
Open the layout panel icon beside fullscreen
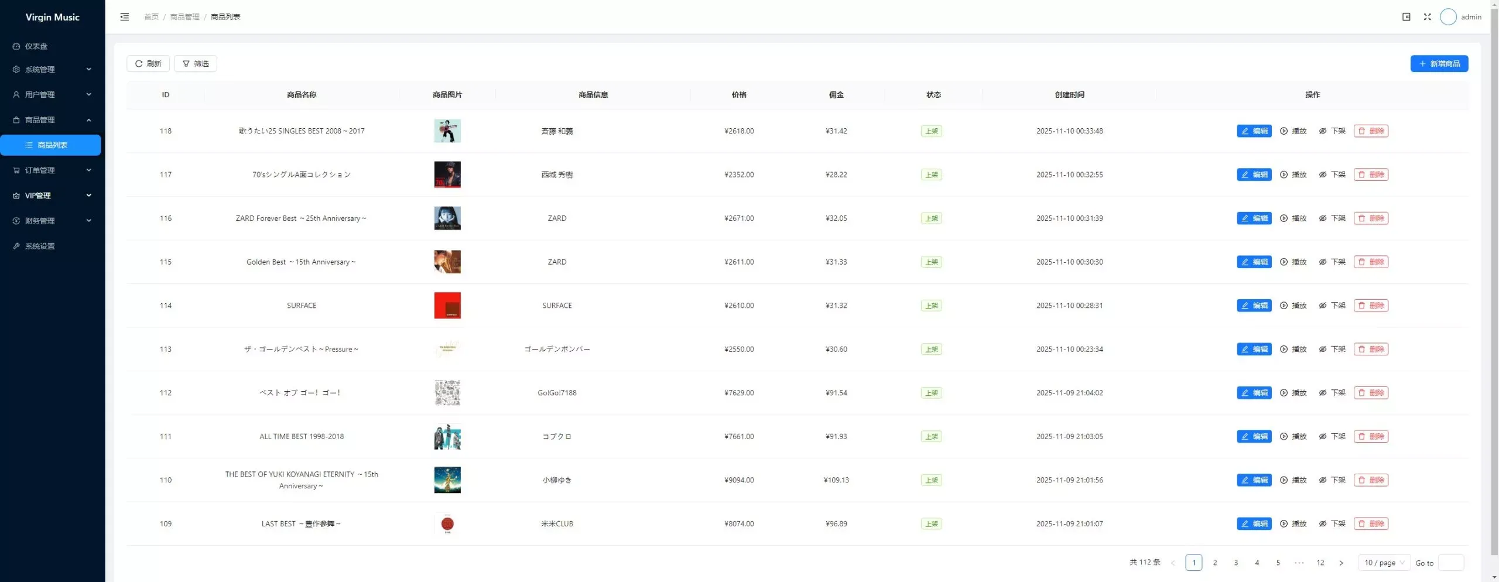tap(1406, 17)
